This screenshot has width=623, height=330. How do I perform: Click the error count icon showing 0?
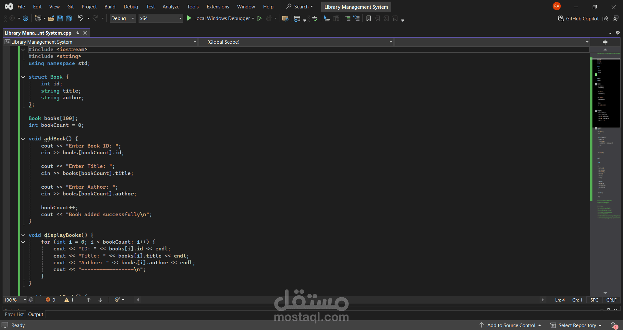tap(48, 300)
